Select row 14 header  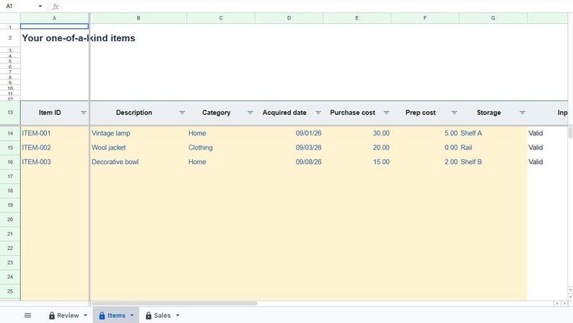(10, 133)
